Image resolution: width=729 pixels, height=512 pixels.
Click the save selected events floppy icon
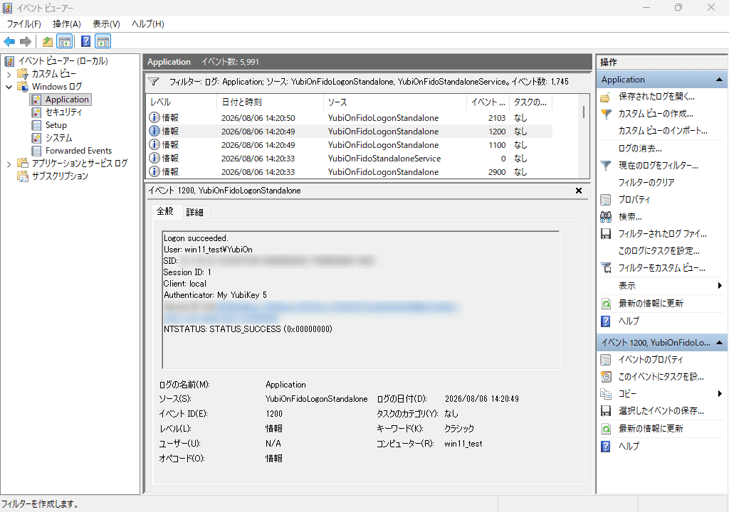coord(605,411)
